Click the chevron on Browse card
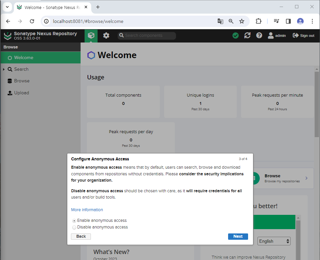Viewport: 320px width, 260px height. click(306, 178)
